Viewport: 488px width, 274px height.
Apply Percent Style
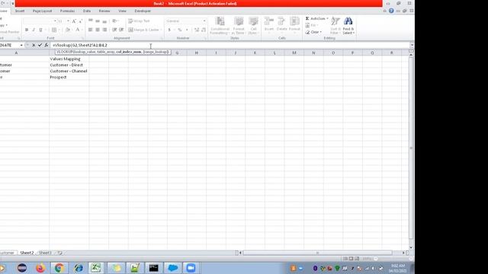click(x=180, y=30)
